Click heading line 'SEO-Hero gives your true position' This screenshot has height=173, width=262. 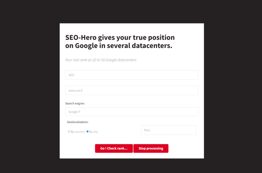point(120,38)
